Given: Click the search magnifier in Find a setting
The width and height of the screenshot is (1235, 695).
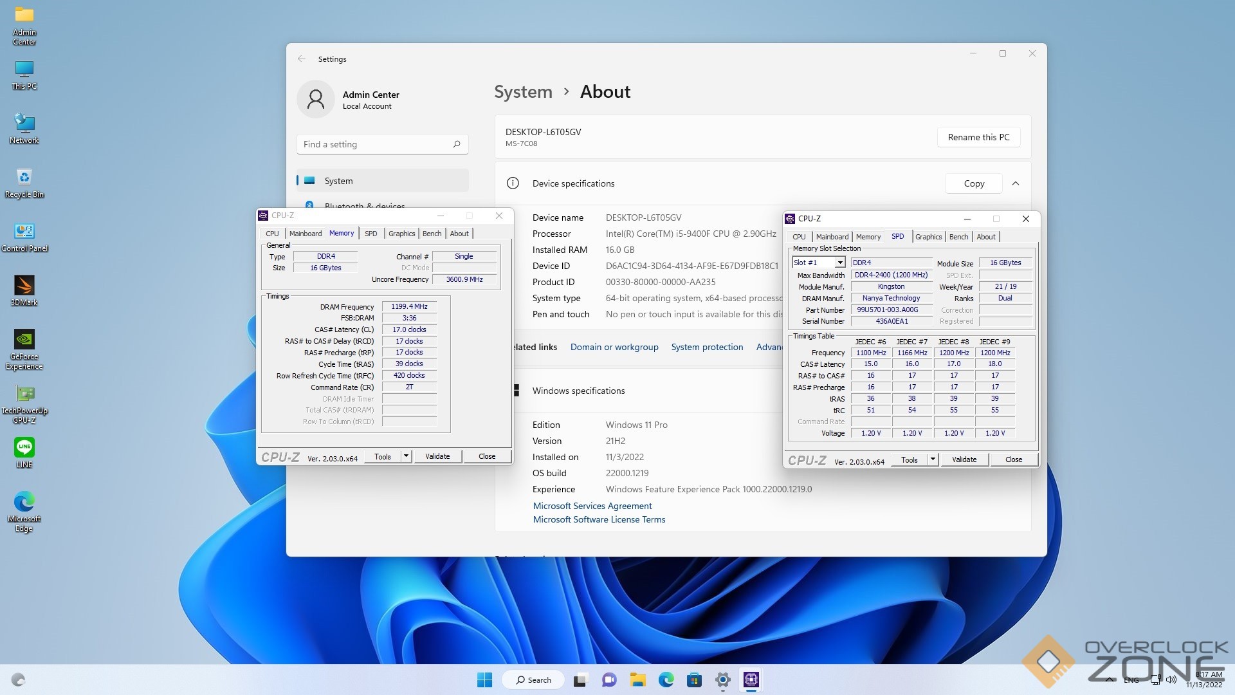Looking at the screenshot, I should [x=457, y=144].
